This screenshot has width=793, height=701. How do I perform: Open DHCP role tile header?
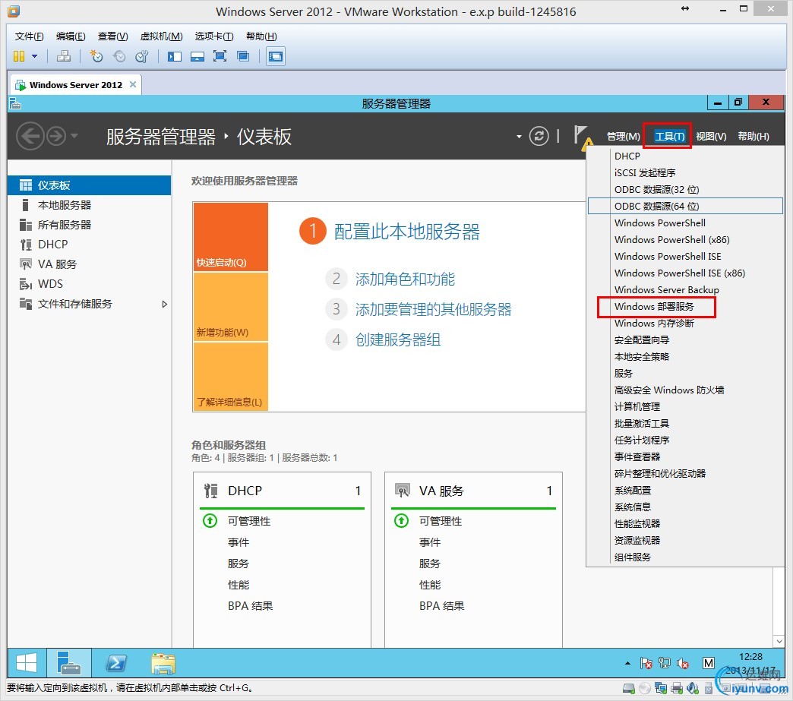tap(283, 491)
